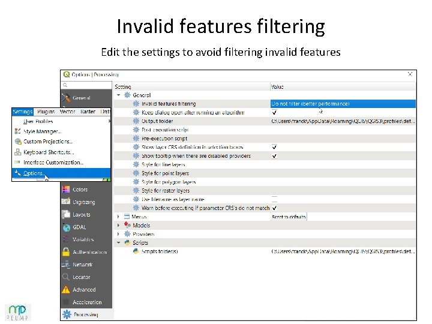The image size is (432, 324).
Task: Select Style for raster layers row
Action: (265, 190)
